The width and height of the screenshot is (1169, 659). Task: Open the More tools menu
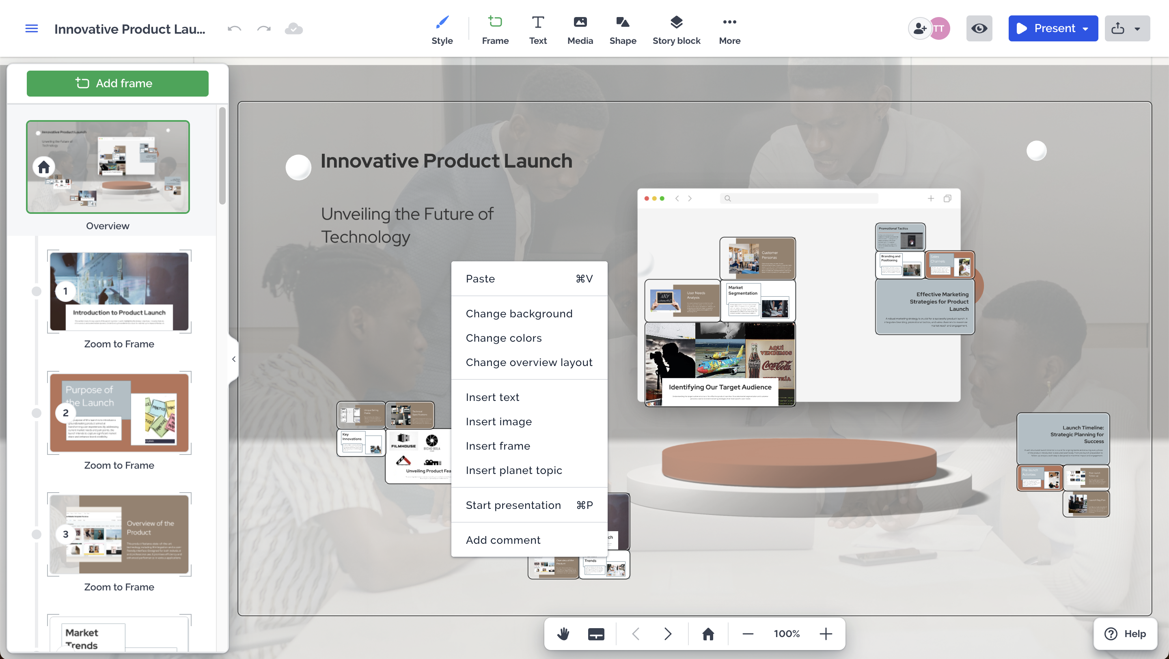click(729, 30)
